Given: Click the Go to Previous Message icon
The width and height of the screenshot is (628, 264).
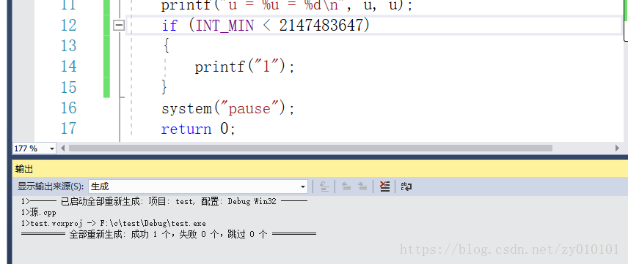Looking at the screenshot, I should (346, 186).
